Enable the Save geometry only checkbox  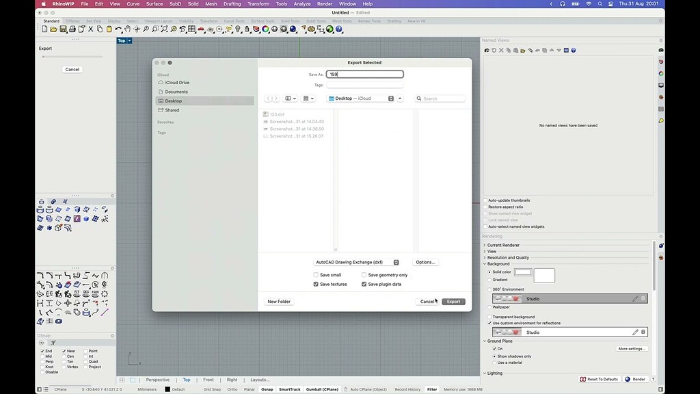click(364, 274)
